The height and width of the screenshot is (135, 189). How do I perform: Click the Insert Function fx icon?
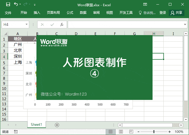[x=62, y=25]
